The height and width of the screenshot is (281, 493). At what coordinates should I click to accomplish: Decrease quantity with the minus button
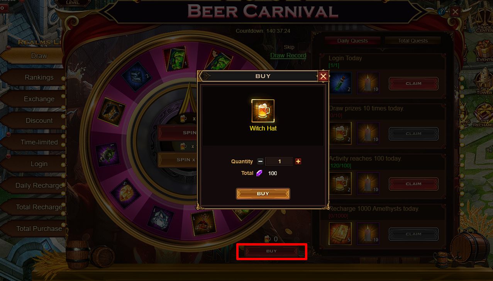pyautogui.click(x=260, y=161)
